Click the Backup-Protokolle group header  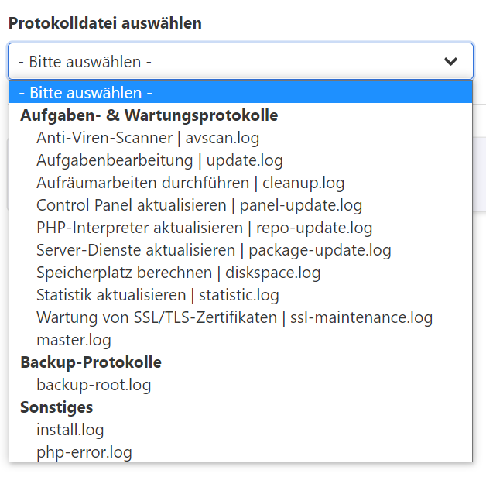pyautogui.click(x=91, y=362)
